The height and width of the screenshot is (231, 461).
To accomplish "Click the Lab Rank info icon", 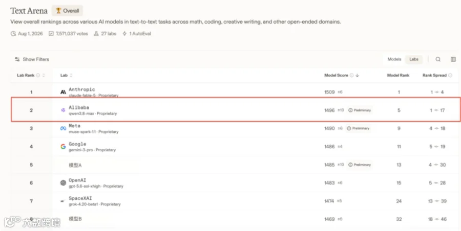I will (x=38, y=76).
